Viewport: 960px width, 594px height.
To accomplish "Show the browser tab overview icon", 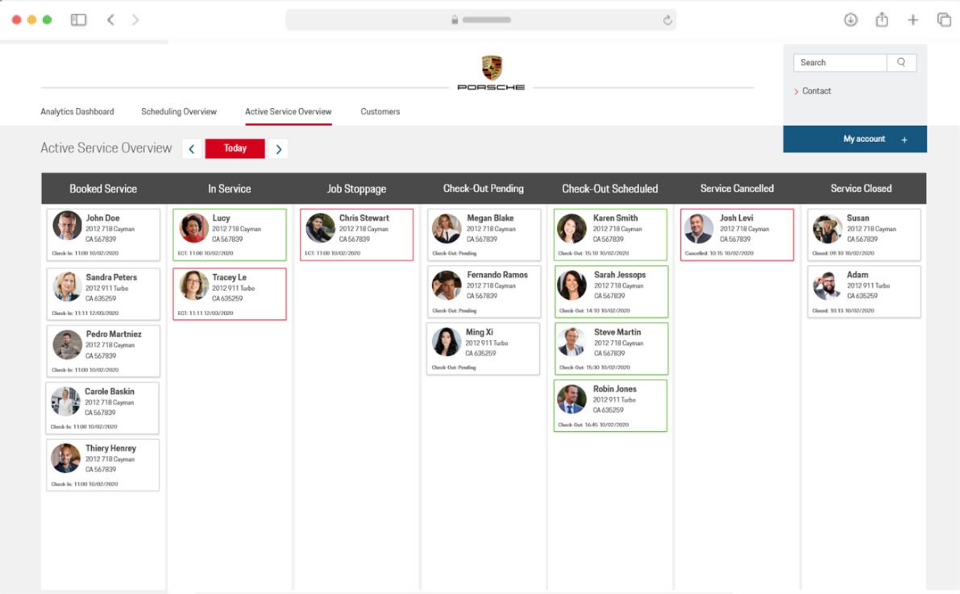I will 944,20.
